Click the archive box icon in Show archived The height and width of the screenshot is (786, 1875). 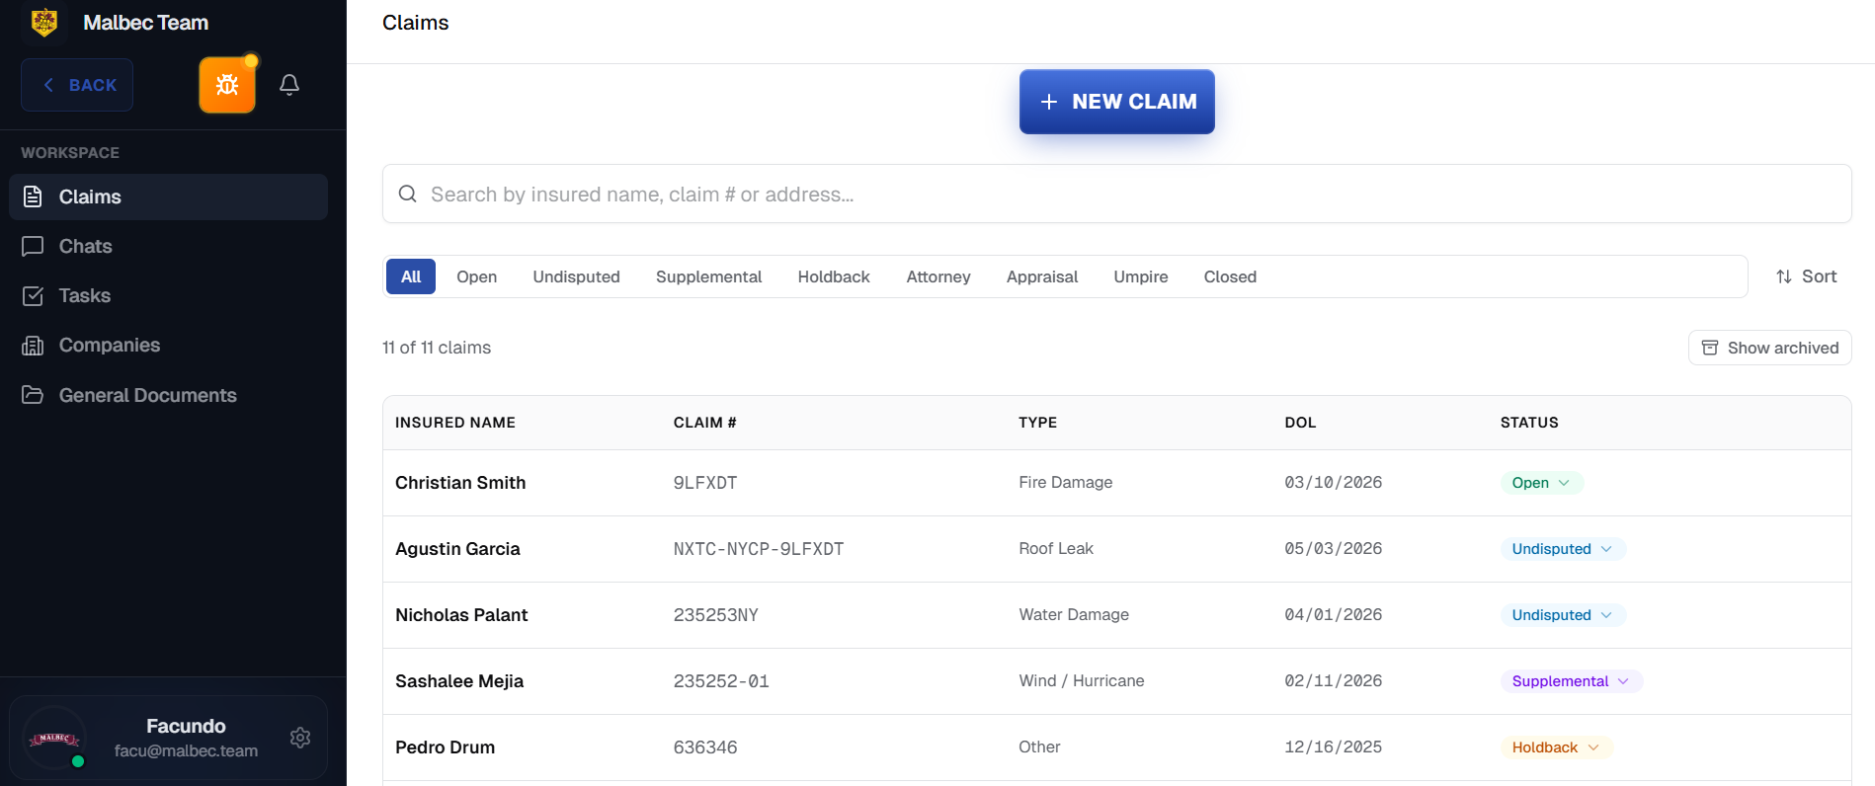click(x=1710, y=348)
